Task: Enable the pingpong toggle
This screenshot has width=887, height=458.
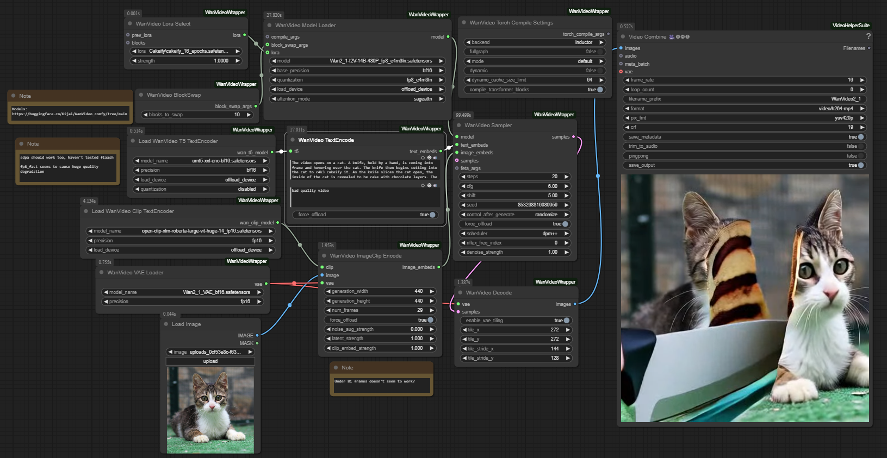Action: click(860, 156)
